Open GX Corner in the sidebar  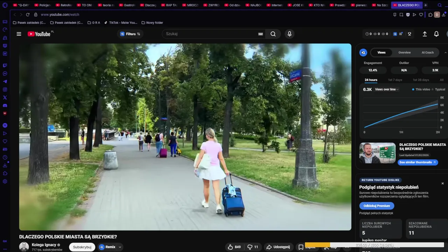coord(5,241)
